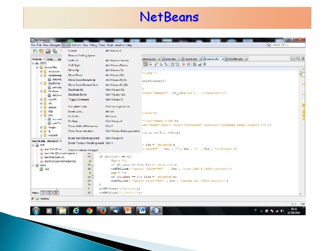Viewport: 335px width, 251px height.
Task: Toggle first Navigator filter button
Action: click(43, 193)
